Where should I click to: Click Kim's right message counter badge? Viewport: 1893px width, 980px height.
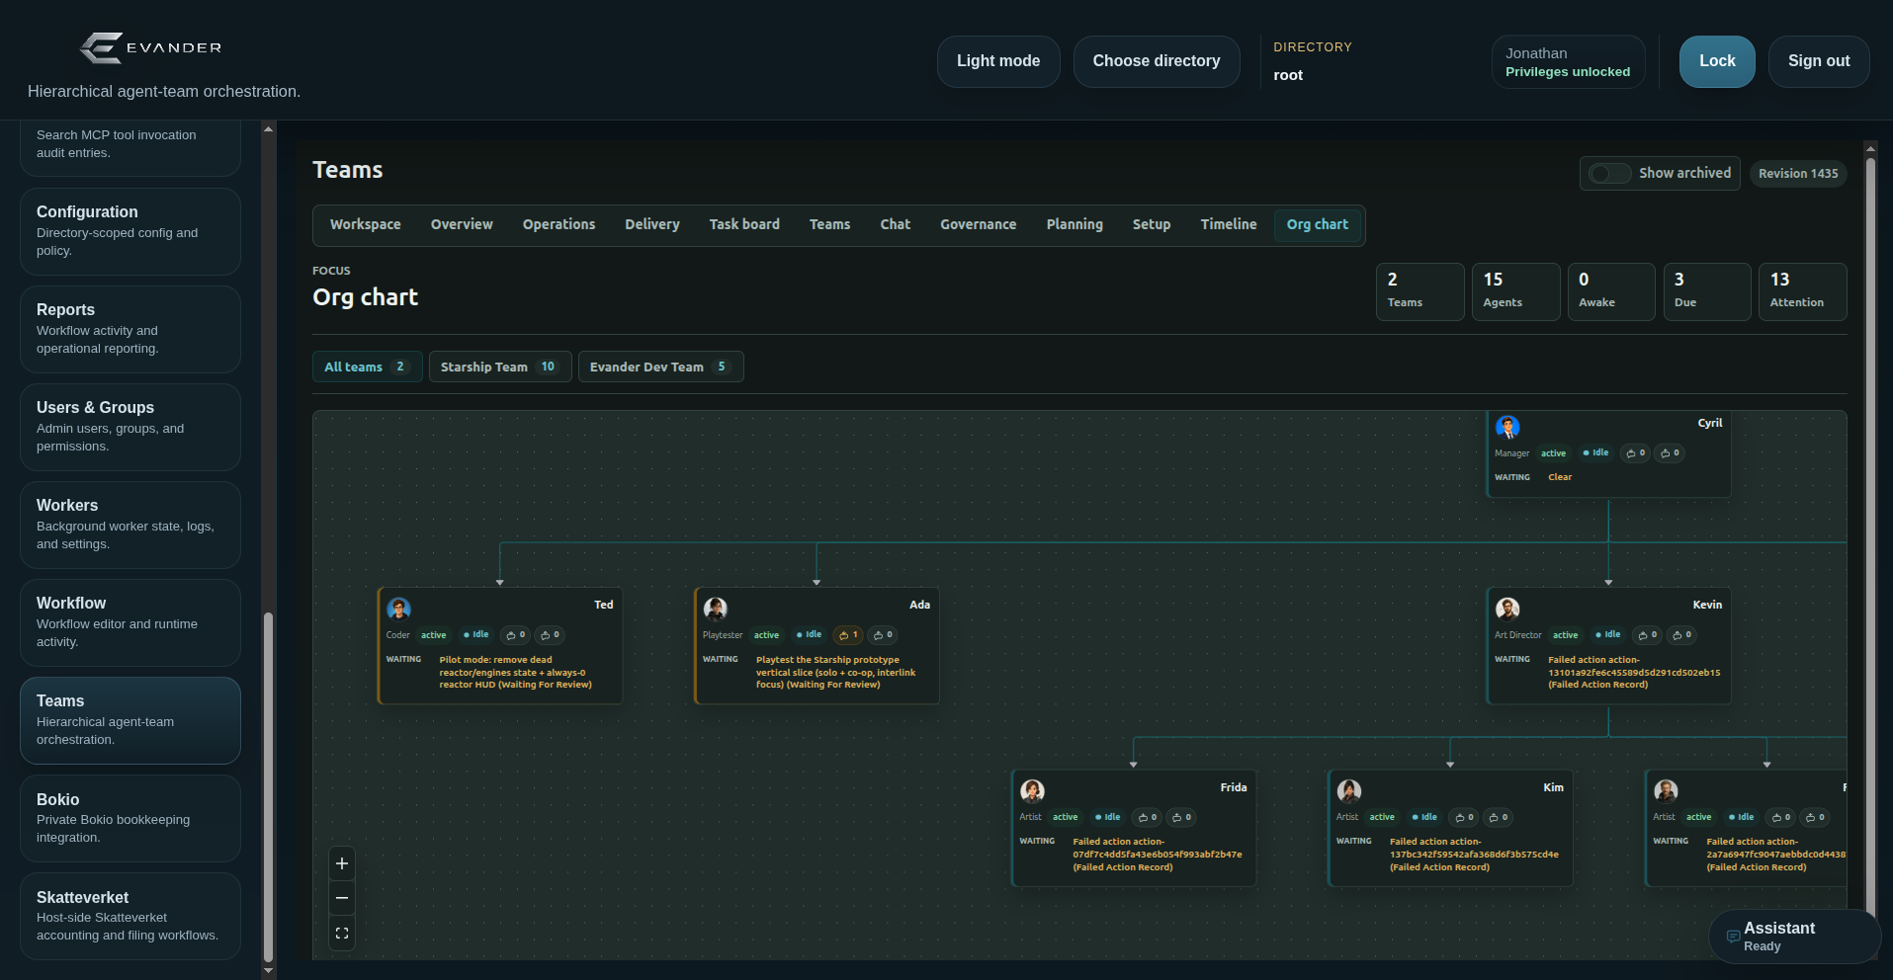(1500, 818)
